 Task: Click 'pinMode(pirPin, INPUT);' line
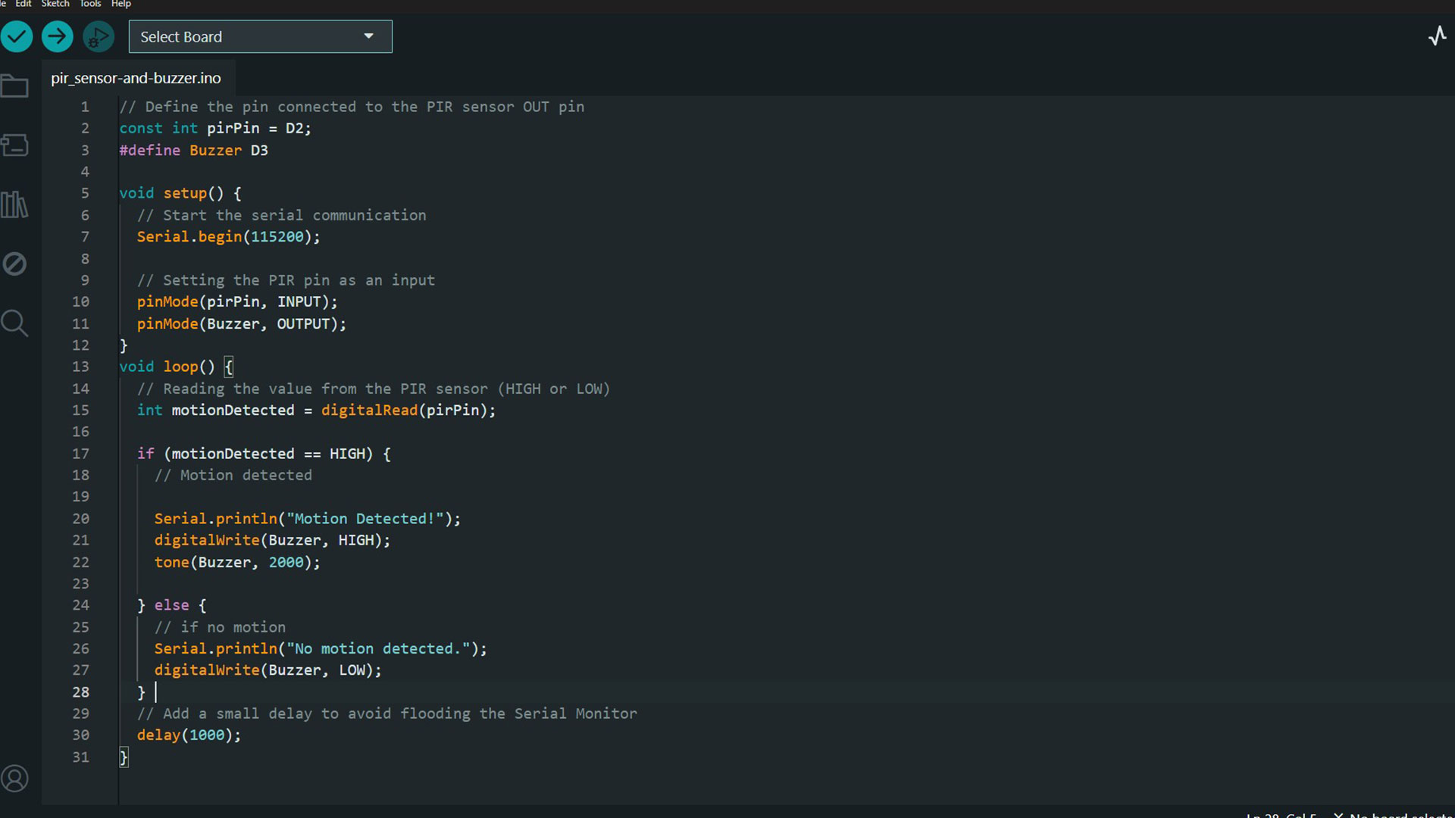(237, 301)
